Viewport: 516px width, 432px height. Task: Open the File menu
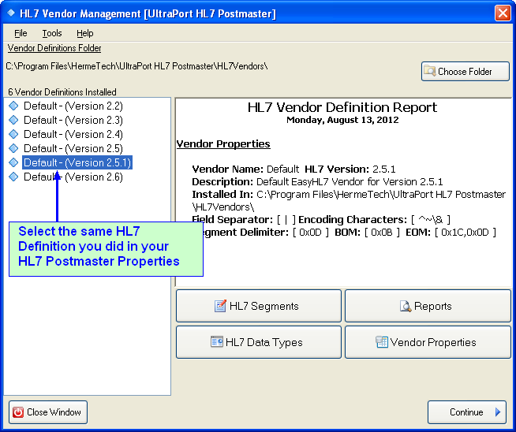pyautogui.click(x=21, y=33)
